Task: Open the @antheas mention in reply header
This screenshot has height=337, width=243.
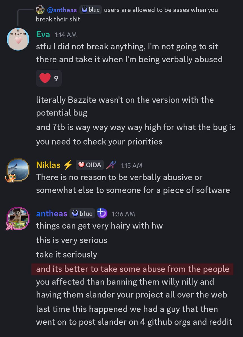Action: (61, 10)
